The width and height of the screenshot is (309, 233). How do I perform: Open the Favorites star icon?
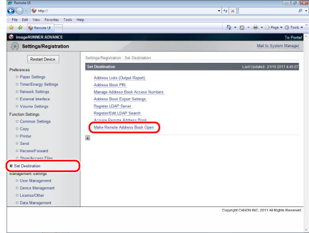tap(11, 28)
